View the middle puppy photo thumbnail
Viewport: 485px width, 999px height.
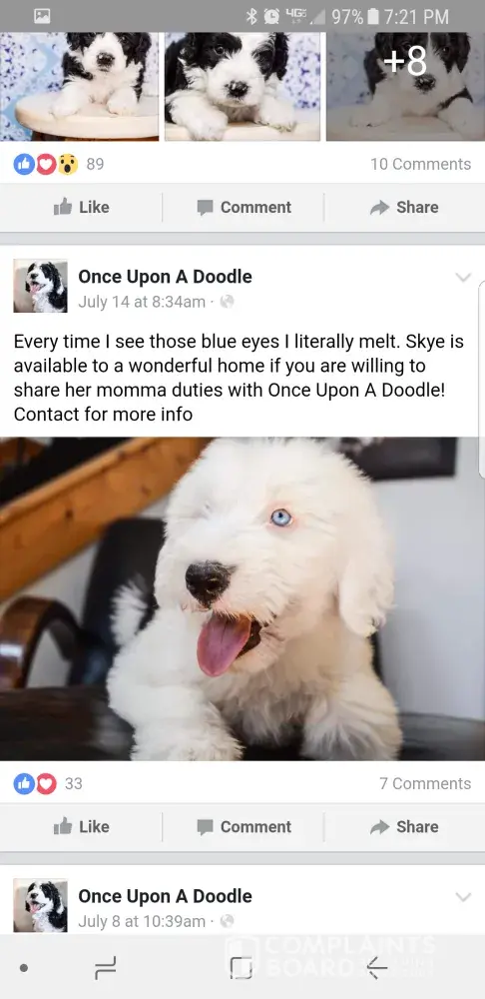click(x=242, y=86)
